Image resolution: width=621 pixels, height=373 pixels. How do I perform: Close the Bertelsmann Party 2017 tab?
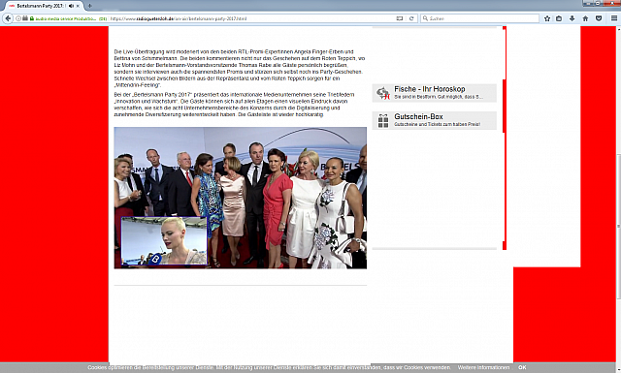[78, 6]
